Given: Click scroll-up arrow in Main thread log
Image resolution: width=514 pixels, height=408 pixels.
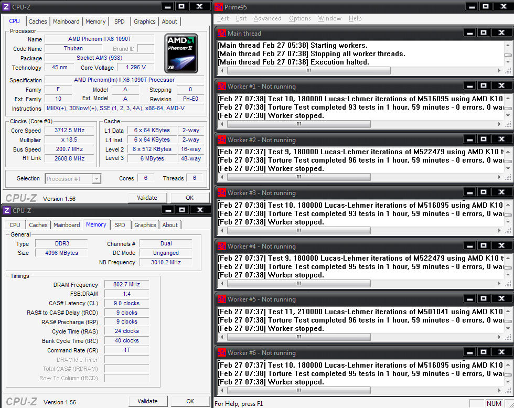Looking at the screenshot, I should tap(508, 45).
